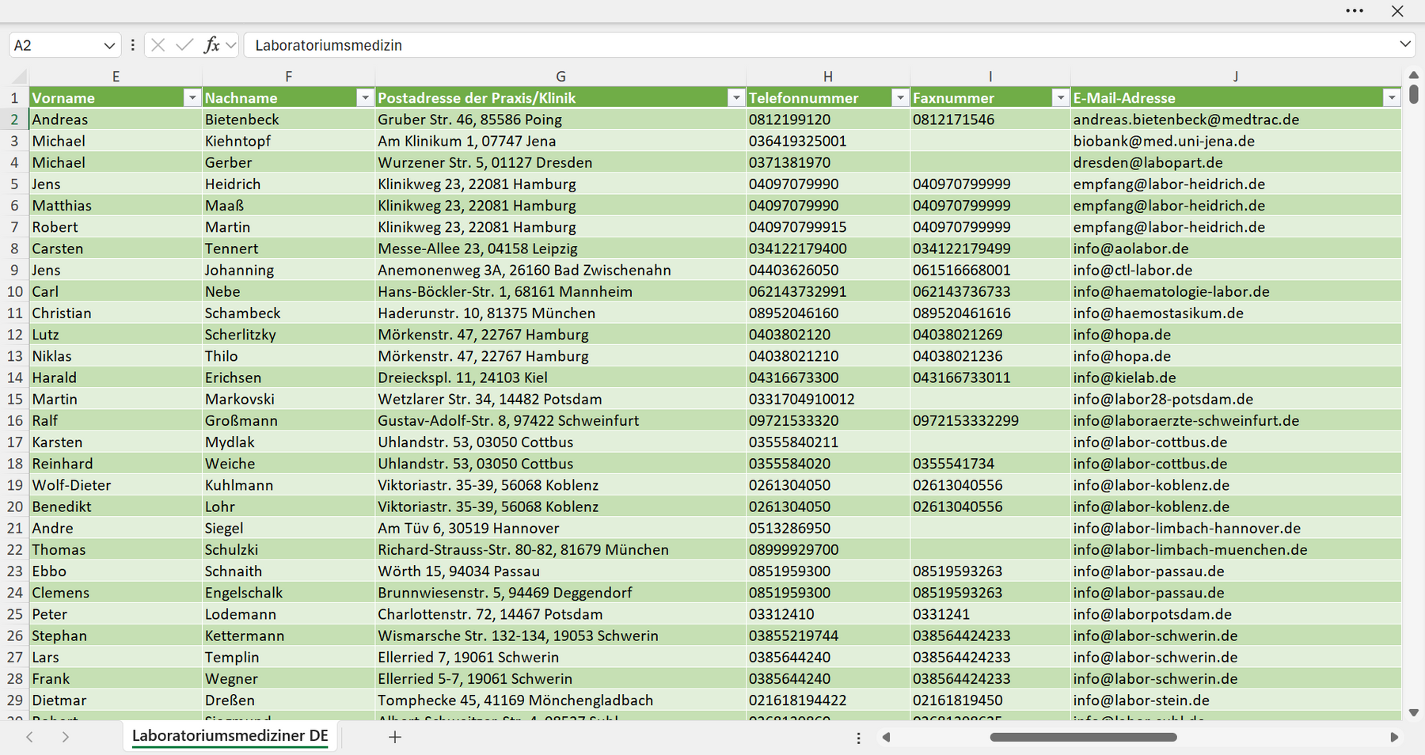
Task: Expand the formula bar chevron
Action: click(x=1405, y=44)
